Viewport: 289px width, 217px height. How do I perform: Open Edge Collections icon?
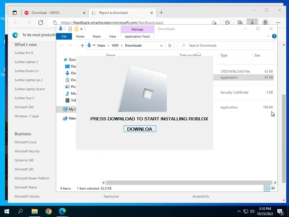pos(240,23)
